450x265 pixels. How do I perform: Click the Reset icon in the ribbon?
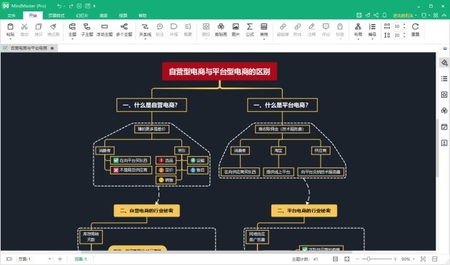click(x=415, y=30)
